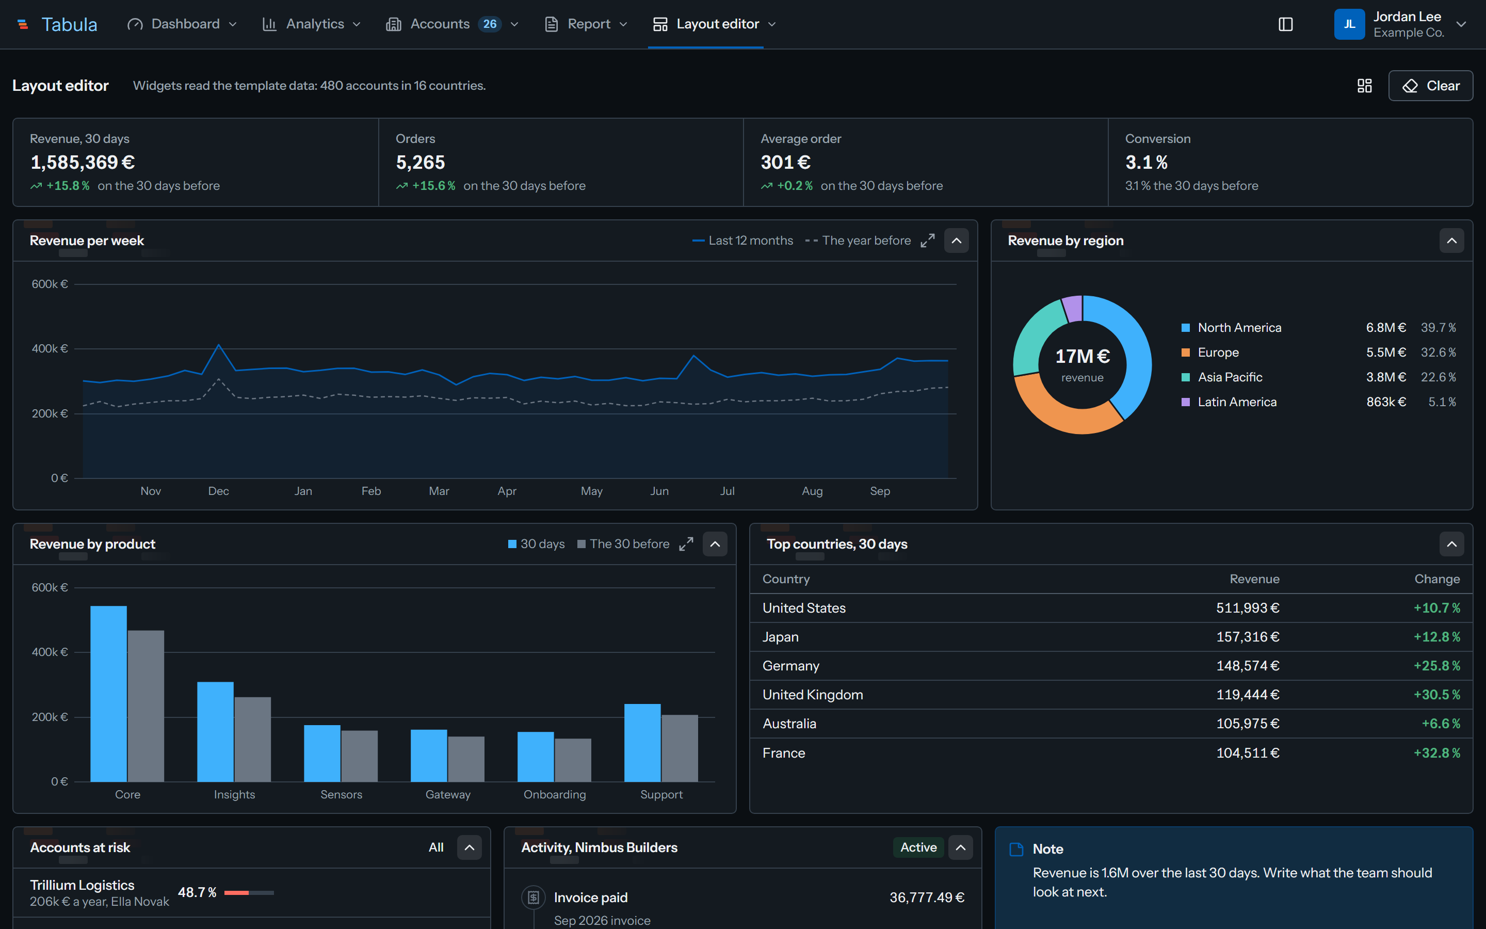1486x929 pixels.
Task: Click the Note document icon
Action: click(x=1016, y=849)
